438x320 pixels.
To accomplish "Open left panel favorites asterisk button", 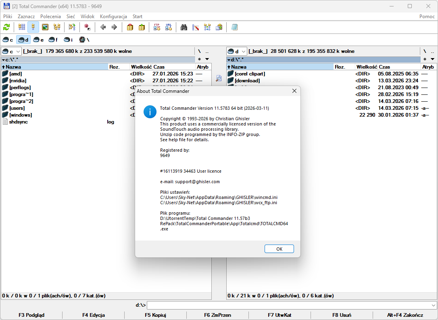I will pos(200,59).
